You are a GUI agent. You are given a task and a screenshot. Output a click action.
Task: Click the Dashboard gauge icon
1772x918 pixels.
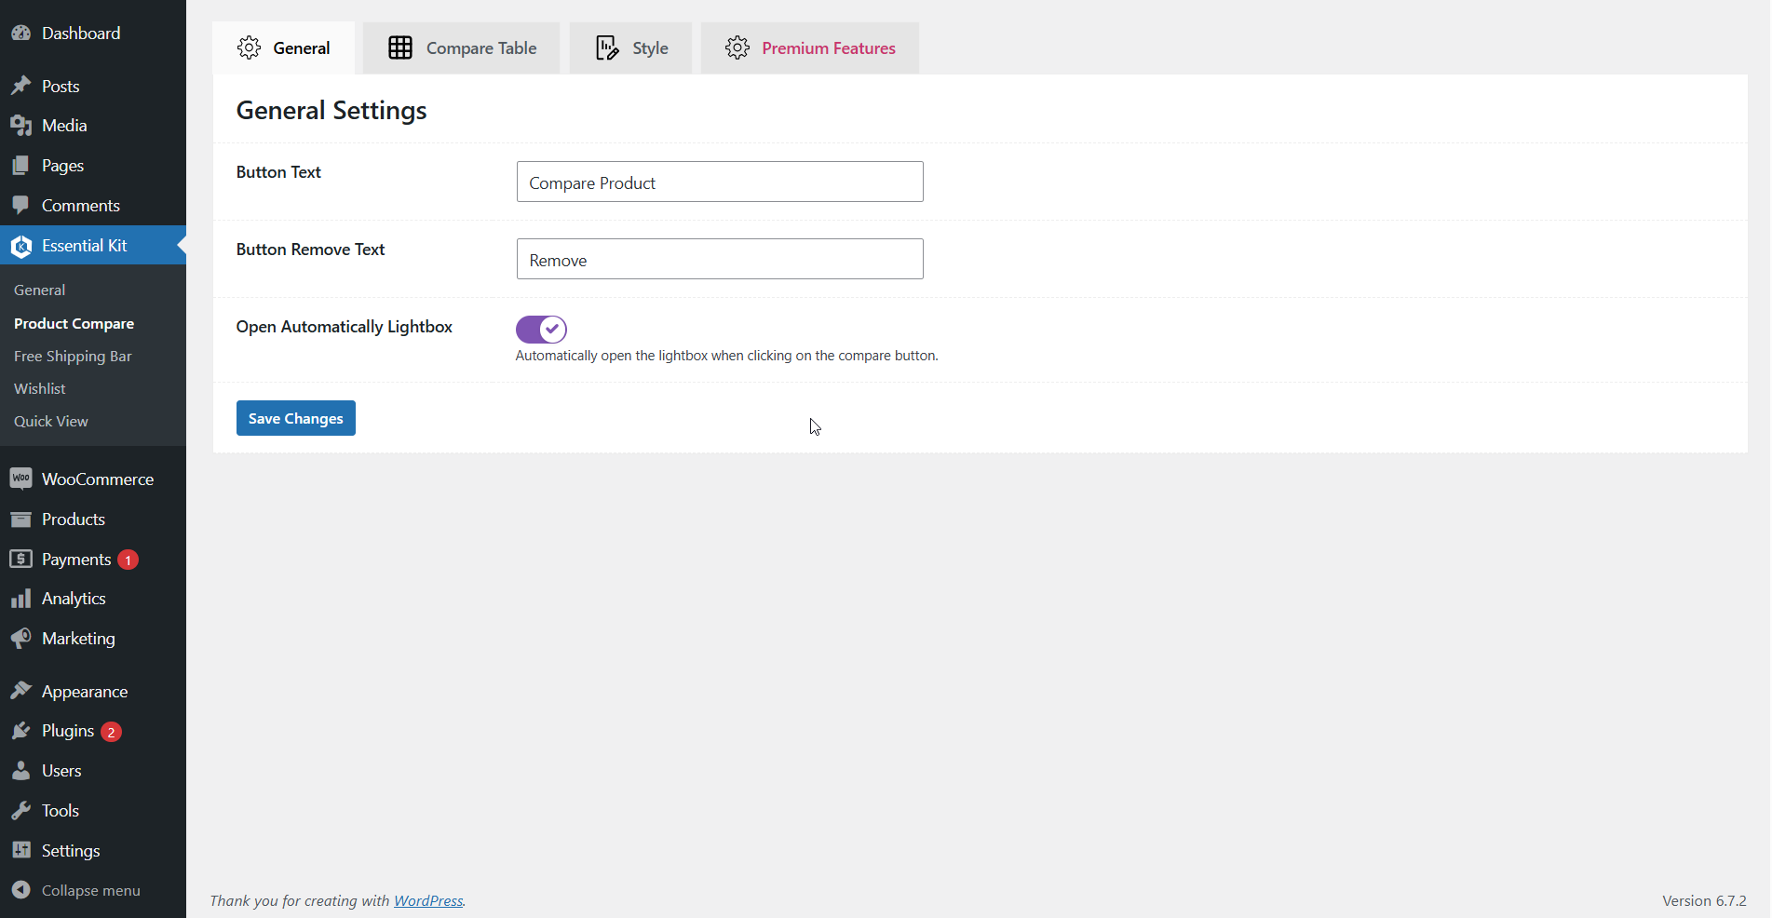tap(20, 34)
